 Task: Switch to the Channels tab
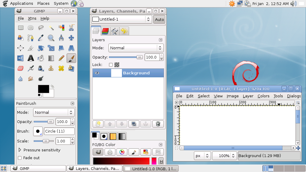click(x=105, y=31)
